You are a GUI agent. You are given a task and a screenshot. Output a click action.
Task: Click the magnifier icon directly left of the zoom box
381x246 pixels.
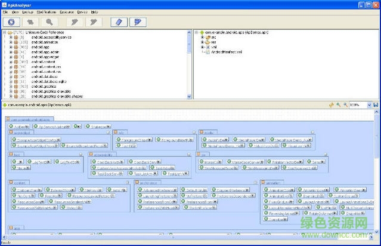pos(345,105)
